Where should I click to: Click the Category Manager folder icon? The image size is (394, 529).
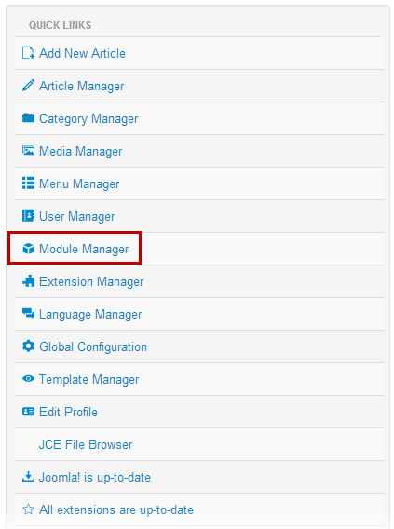(x=28, y=118)
